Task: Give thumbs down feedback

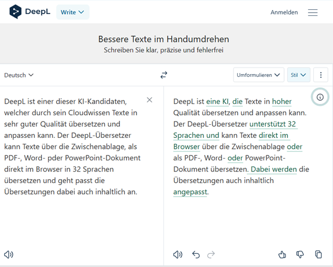Action: 300,254
